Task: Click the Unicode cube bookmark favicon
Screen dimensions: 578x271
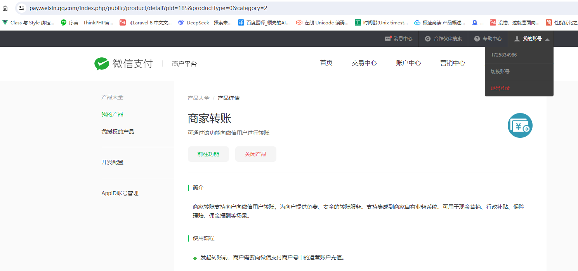Action: tap(299, 22)
